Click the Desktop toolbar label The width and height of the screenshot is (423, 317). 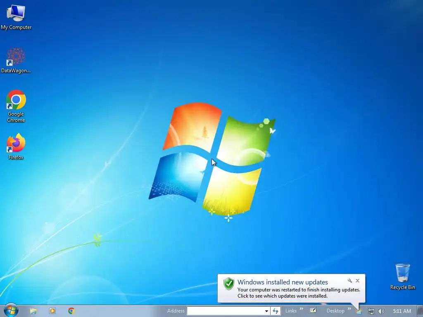click(x=335, y=311)
